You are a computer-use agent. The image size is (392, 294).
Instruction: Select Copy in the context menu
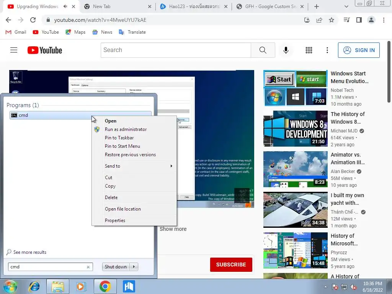pyautogui.click(x=134, y=186)
